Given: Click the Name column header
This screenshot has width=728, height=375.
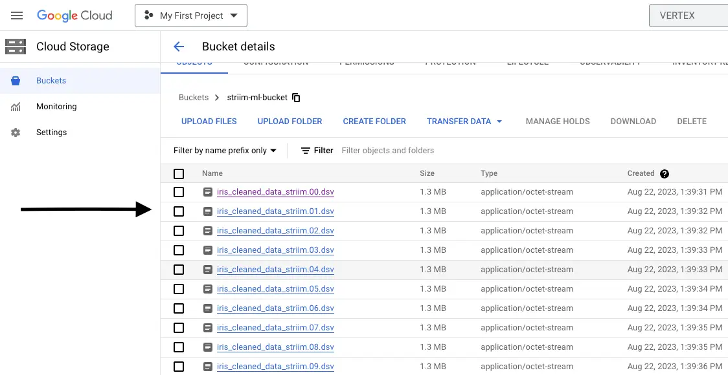Looking at the screenshot, I should coord(212,173).
